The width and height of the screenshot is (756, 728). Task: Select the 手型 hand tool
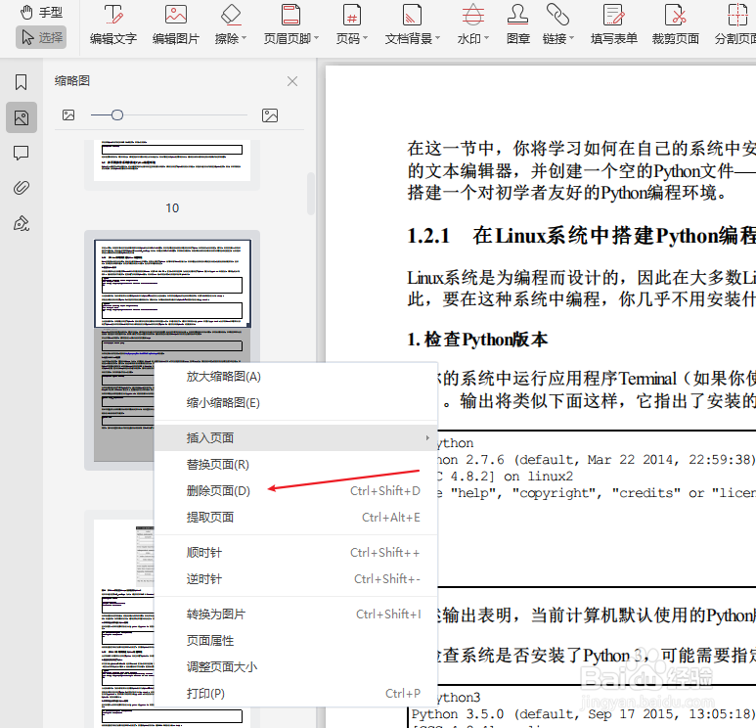click(41, 12)
